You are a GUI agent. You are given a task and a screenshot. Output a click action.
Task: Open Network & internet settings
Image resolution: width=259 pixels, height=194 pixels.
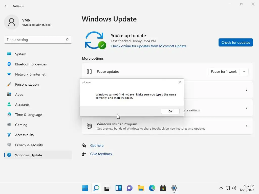(x=38, y=74)
